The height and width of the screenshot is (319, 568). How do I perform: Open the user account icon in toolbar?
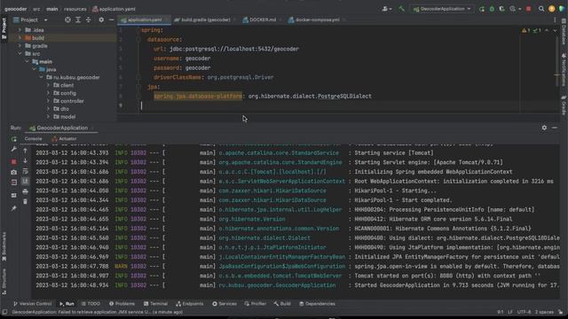pyautogui.click(x=387, y=9)
